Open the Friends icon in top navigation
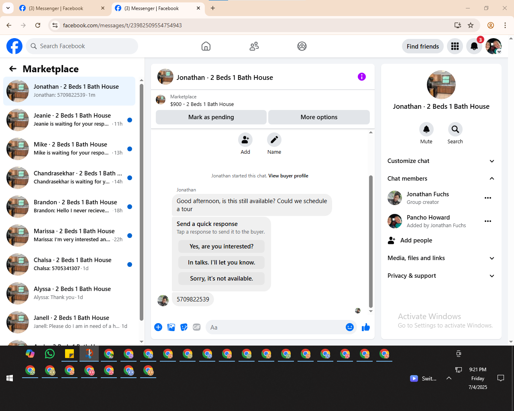 [x=254, y=46]
